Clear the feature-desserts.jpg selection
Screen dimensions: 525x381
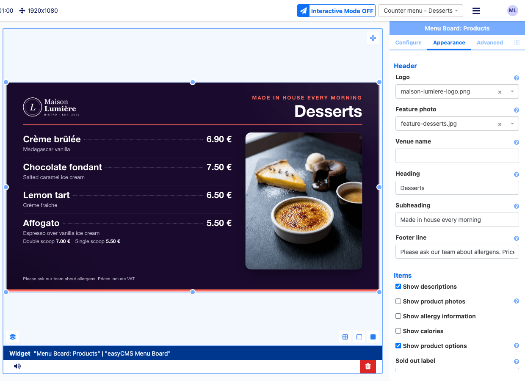tap(500, 124)
